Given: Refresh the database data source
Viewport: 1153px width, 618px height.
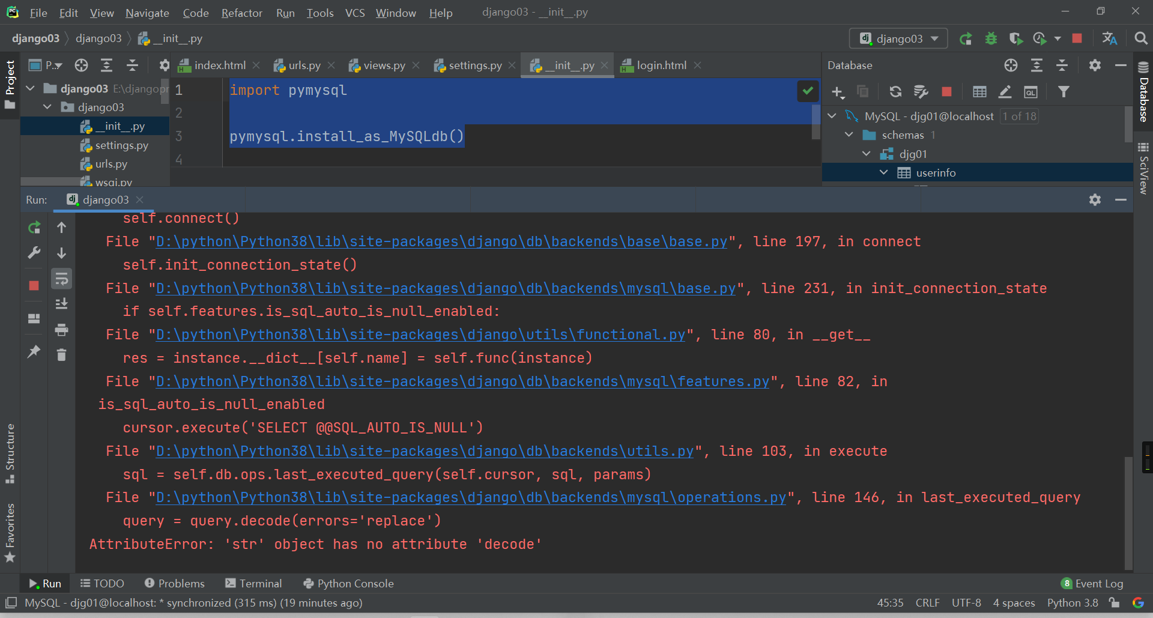Looking at the screenshot, I should tap(895, 91).
